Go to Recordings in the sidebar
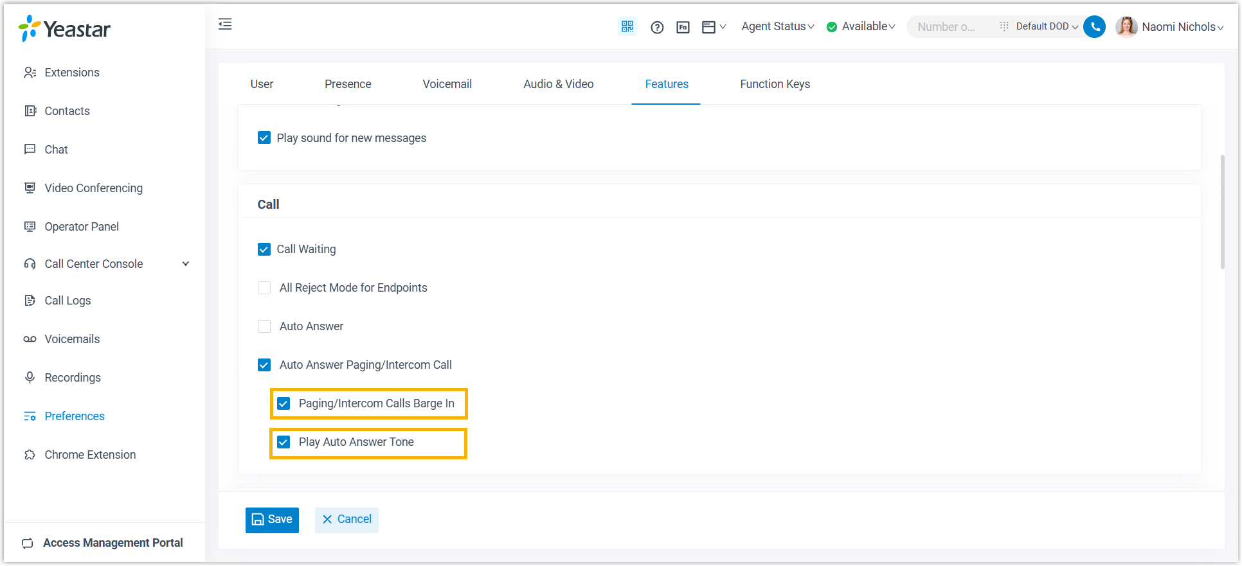Viewport: 1242px width, 566px height. pyautogui.click(x=72, y=378)
